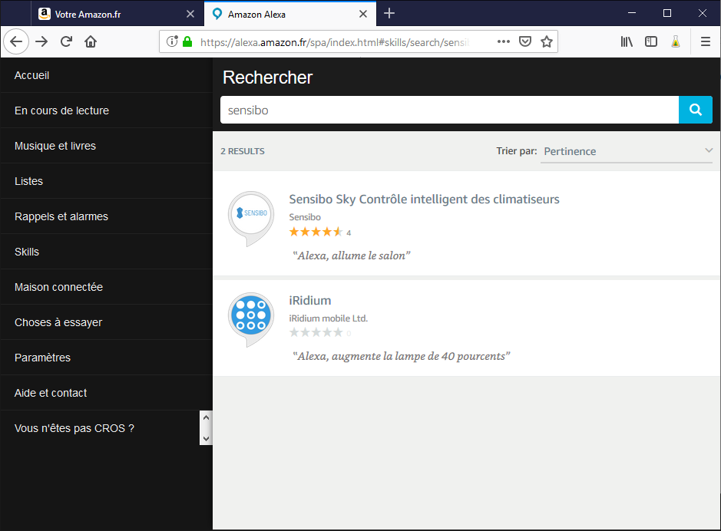This screenshot has height=531, width=721.
Task: Open page actions three-dot menu
Action: click(504, 41)
